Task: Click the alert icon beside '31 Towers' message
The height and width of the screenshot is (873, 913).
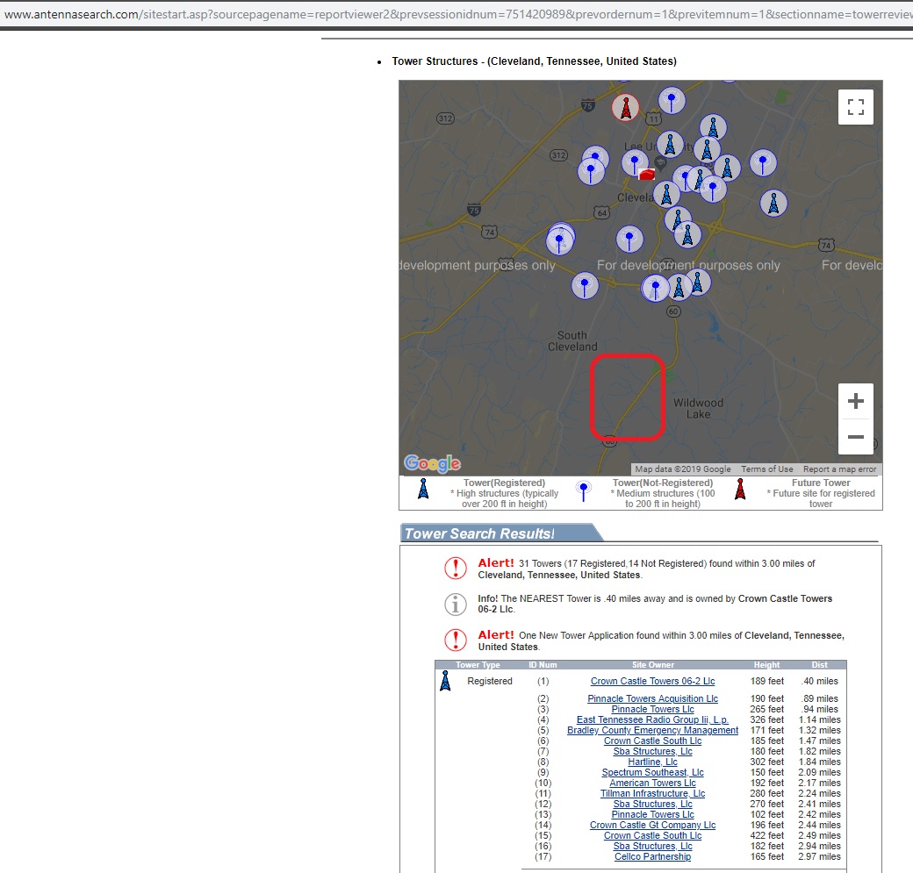Action: pos(456,568)
